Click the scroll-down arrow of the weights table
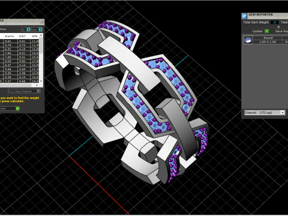Screen dimensions: 288x216 41,81
